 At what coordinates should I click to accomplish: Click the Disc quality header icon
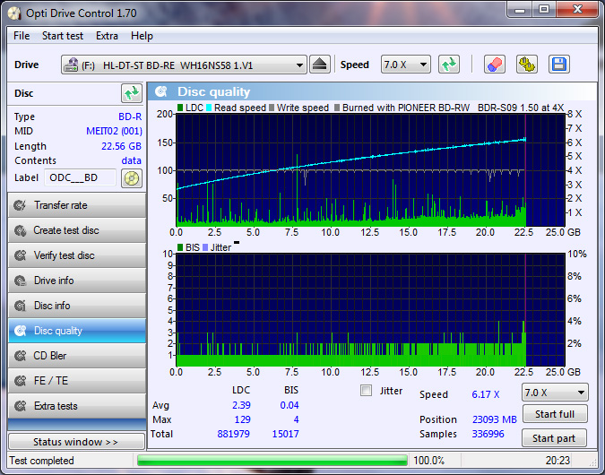tap(161, 91)
